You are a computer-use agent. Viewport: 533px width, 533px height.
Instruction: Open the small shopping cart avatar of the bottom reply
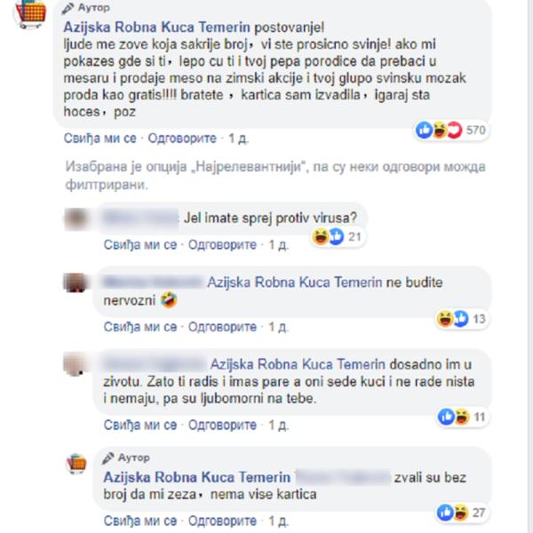point(76,464)
